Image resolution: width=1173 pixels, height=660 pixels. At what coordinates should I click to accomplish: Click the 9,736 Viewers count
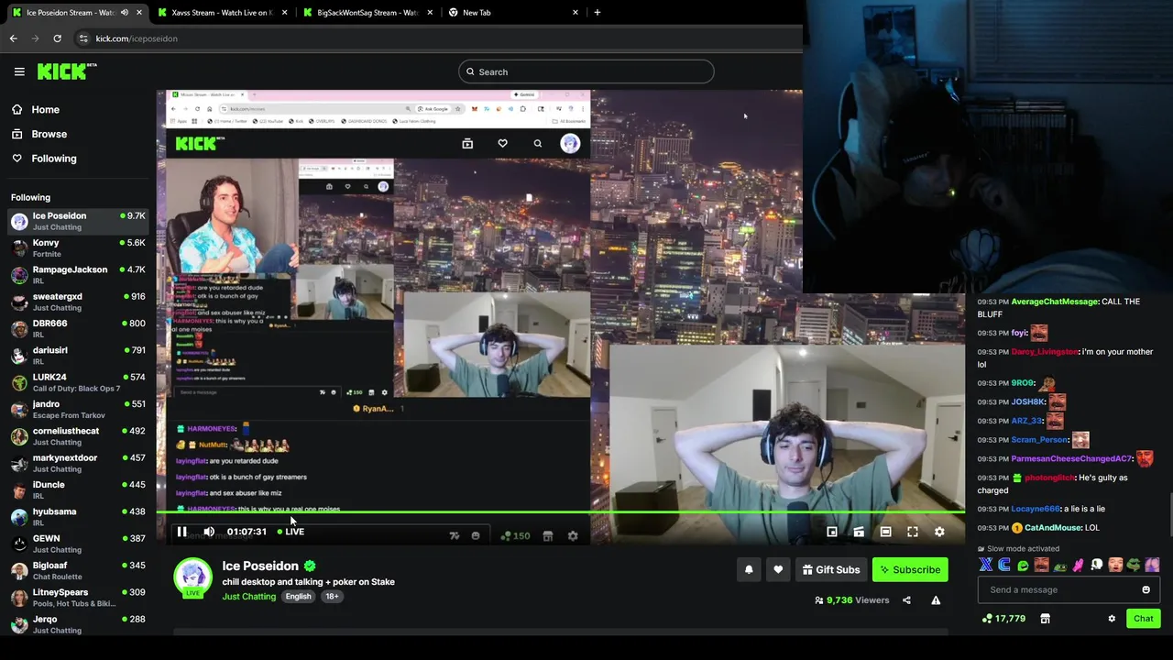coord(851,600)
